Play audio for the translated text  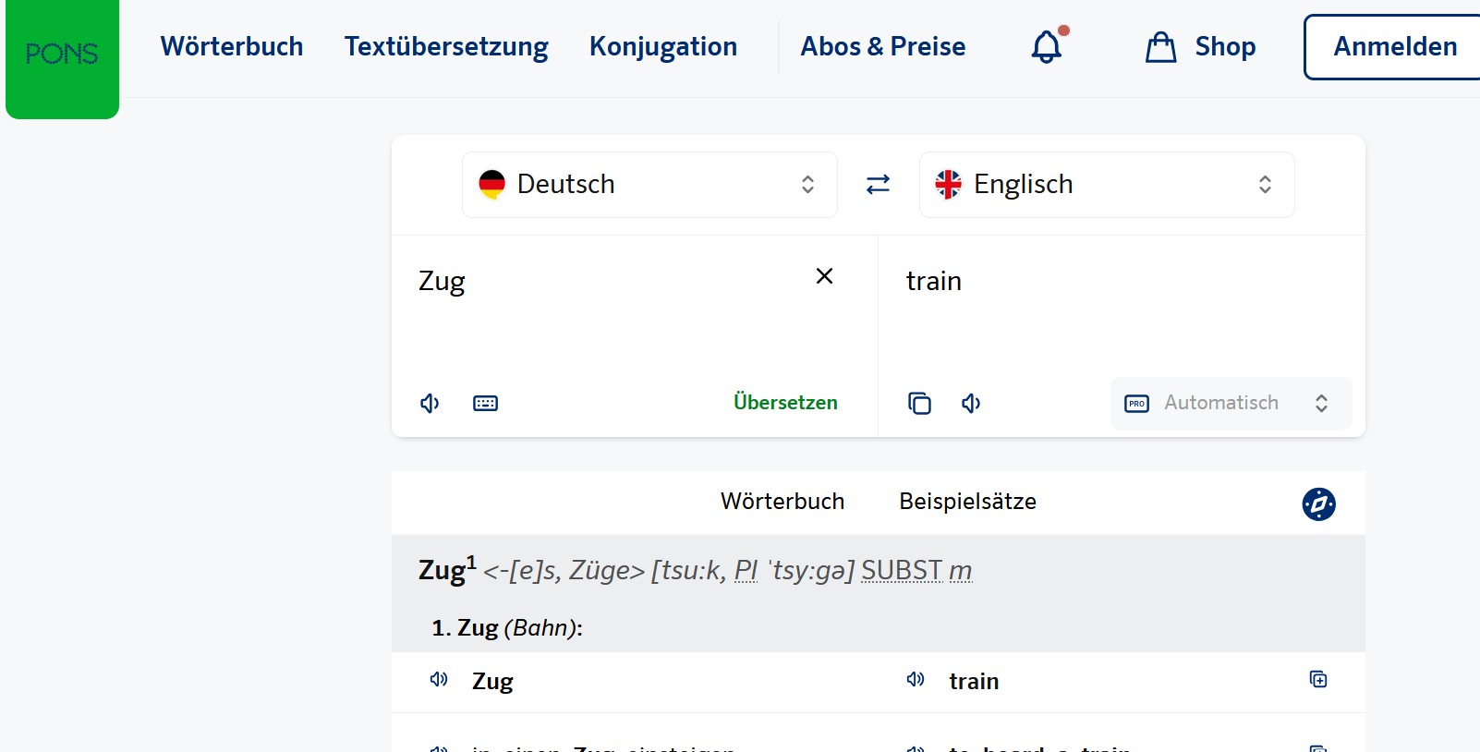click(x=971, y=403)
